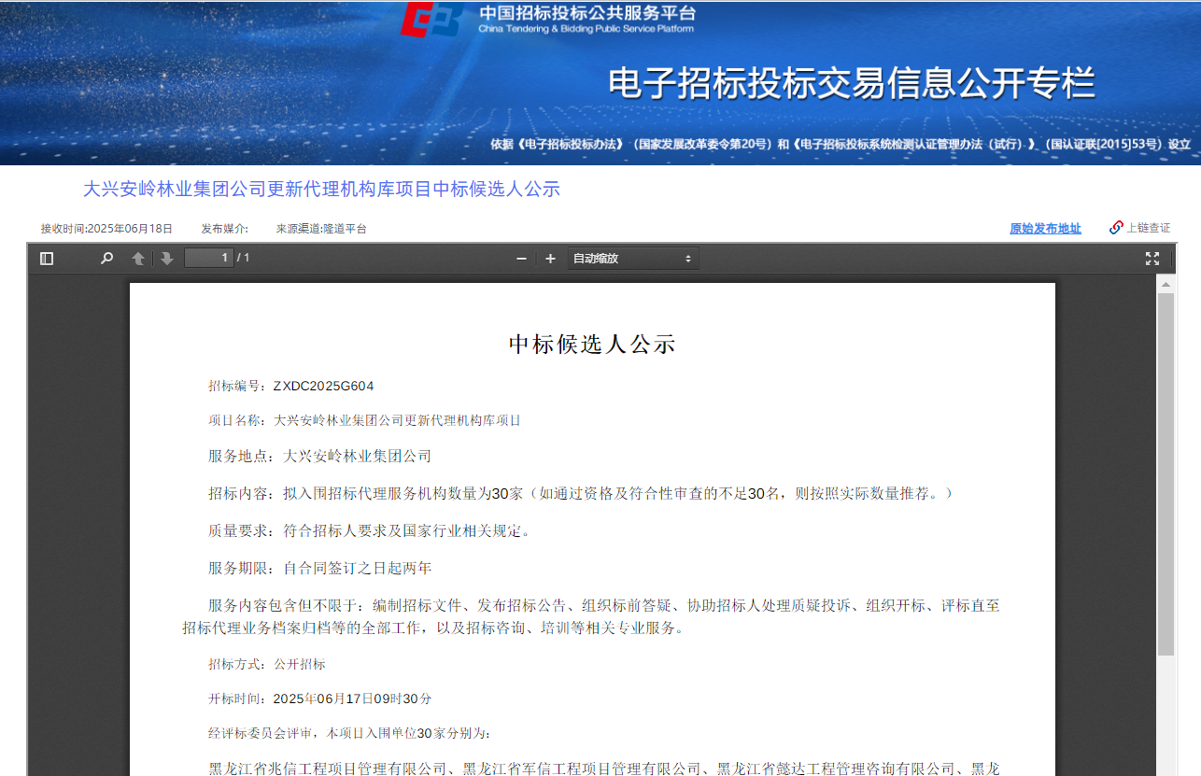Go to next page arrow
This screenshot has height=776, width=1201.
166,259
